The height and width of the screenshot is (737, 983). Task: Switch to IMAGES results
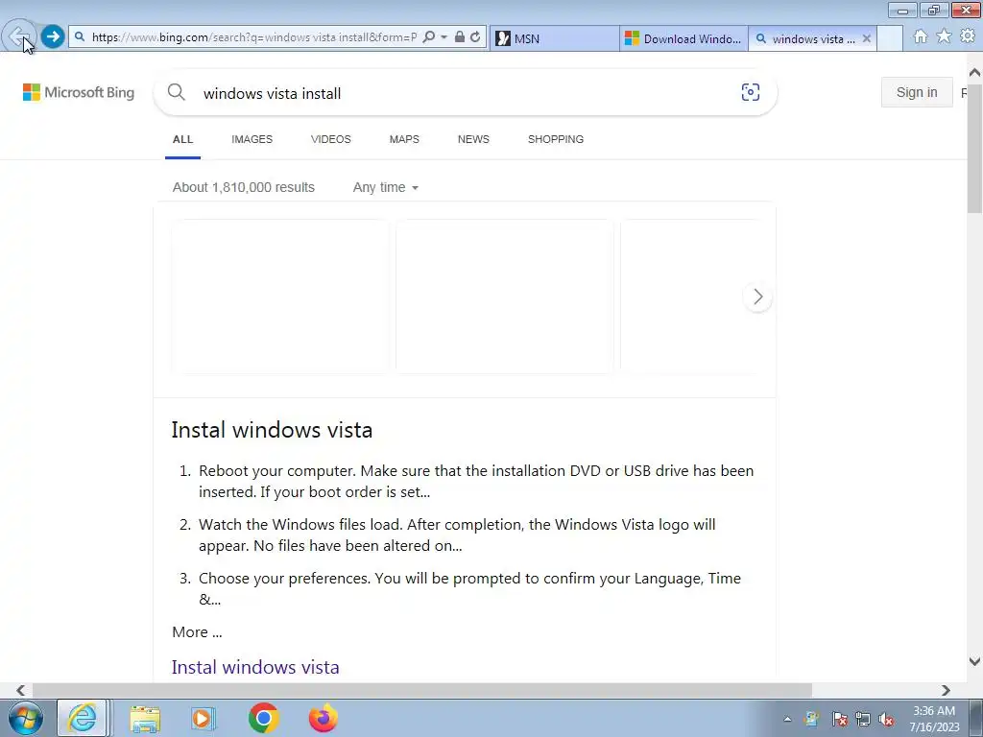click(x=252, y=139)
